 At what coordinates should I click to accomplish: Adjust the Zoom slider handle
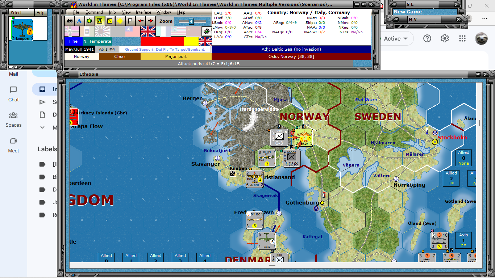click(x=191, y=21)
